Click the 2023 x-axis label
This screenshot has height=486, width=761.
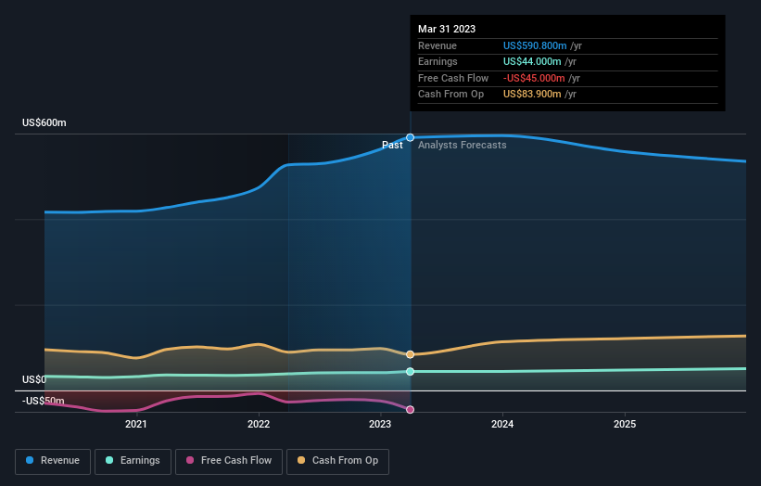tap(380, 424)
